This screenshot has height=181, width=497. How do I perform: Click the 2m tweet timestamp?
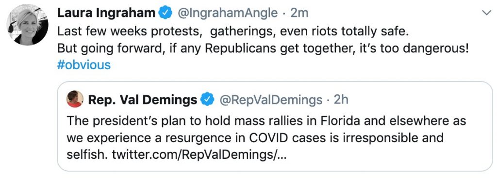coord(299,13)
